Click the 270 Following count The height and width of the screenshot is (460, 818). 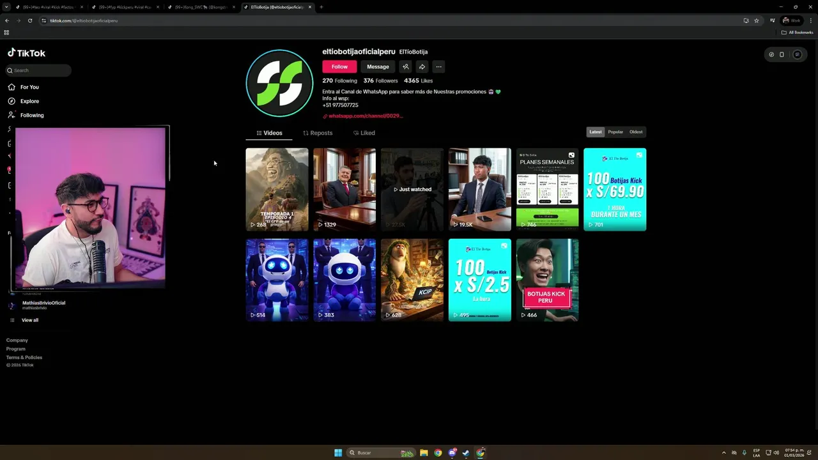click(x=339, y=80)
